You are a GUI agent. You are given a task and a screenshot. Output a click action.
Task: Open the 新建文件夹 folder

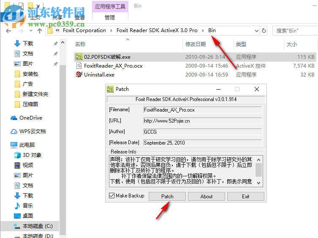tap(35, 94)
